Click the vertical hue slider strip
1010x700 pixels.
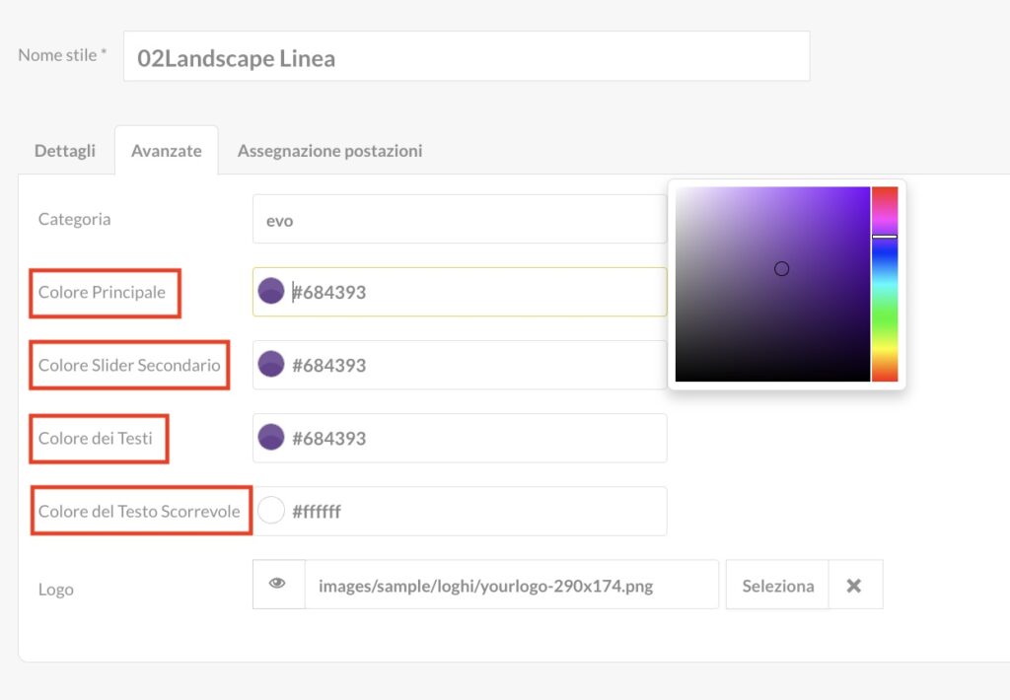pyautogui.click(x=885, y=284)
